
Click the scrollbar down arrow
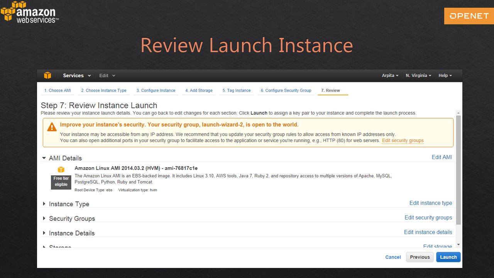coord(458,245)
